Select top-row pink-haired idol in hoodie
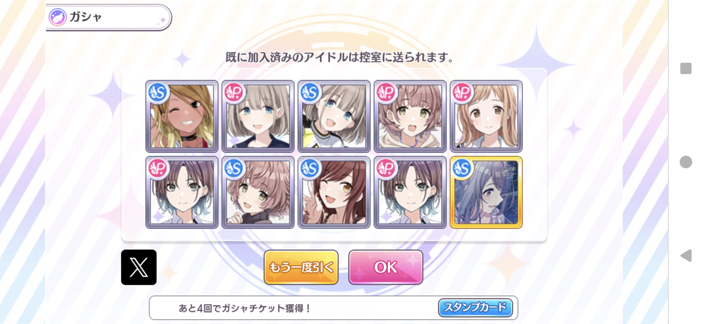Image resolution: width=704 pixels, height=324 pixels. [x=410, y=116]
